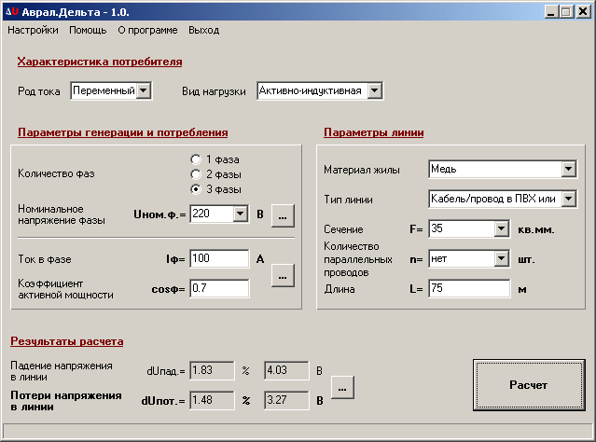Click the ellipsis button beside cosφ field
Image resolution: width=596 pixels, height=442 pixels.
[x=283, y=275]
